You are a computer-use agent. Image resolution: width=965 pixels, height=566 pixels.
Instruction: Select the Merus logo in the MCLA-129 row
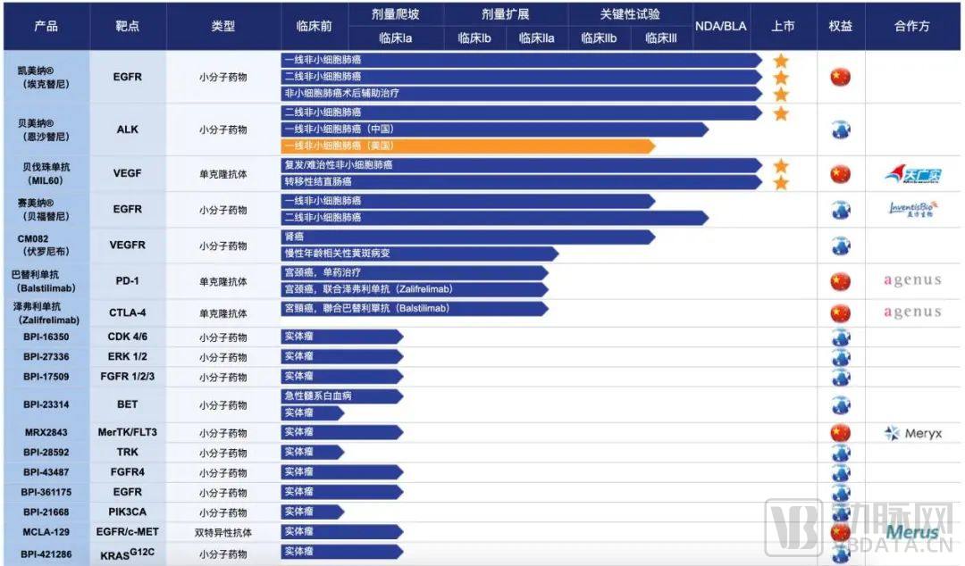click(913, 532)
